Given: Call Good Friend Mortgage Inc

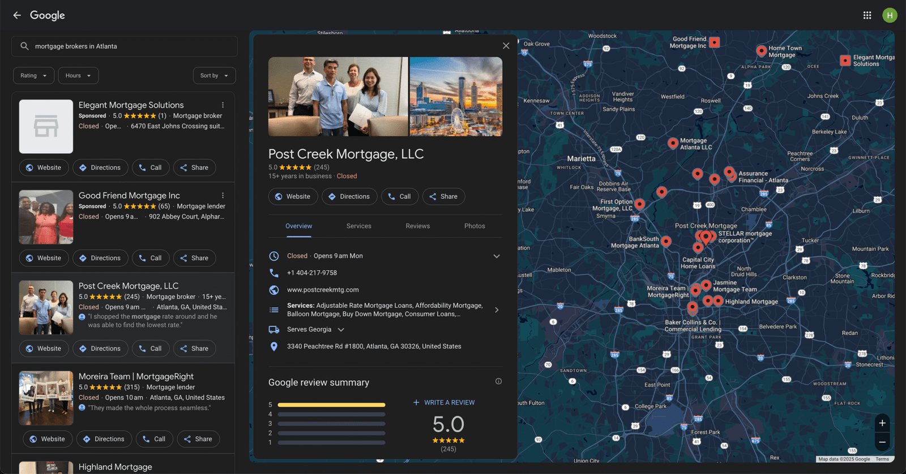Looking at the screenshot, I should 151,258.
